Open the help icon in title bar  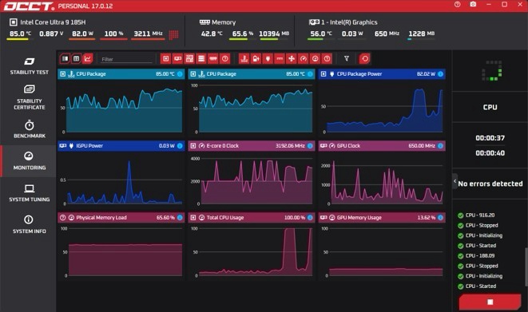tap(457, 4)
